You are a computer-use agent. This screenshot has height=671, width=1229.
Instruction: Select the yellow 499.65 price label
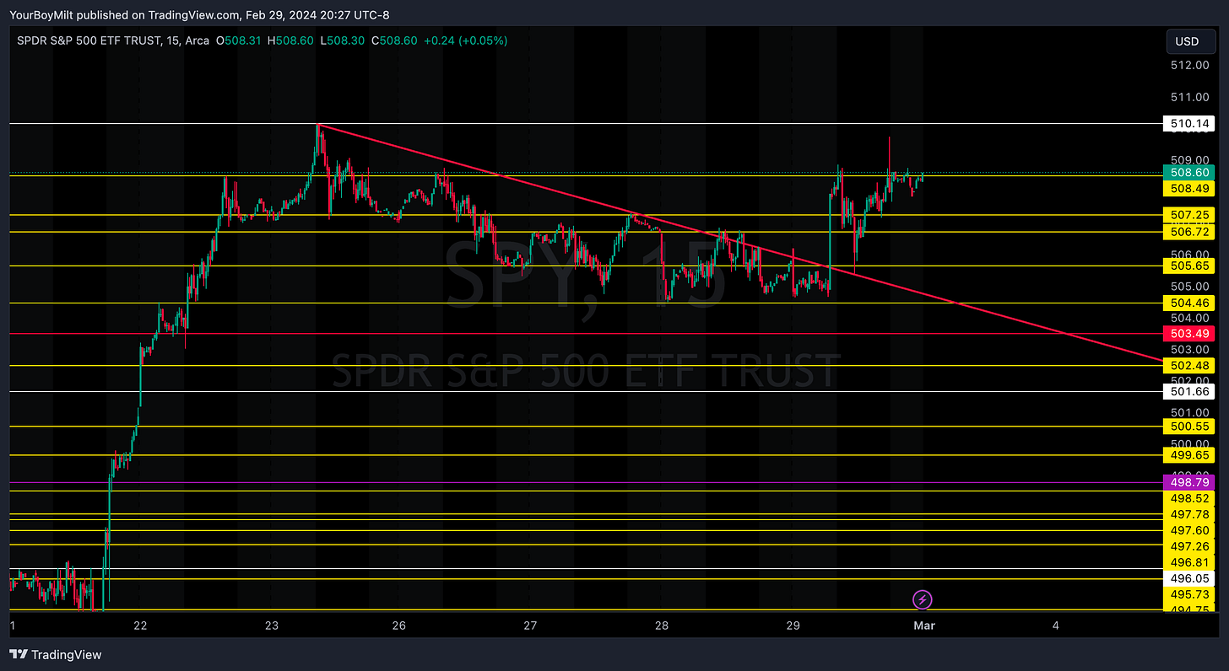point(1189,455)
